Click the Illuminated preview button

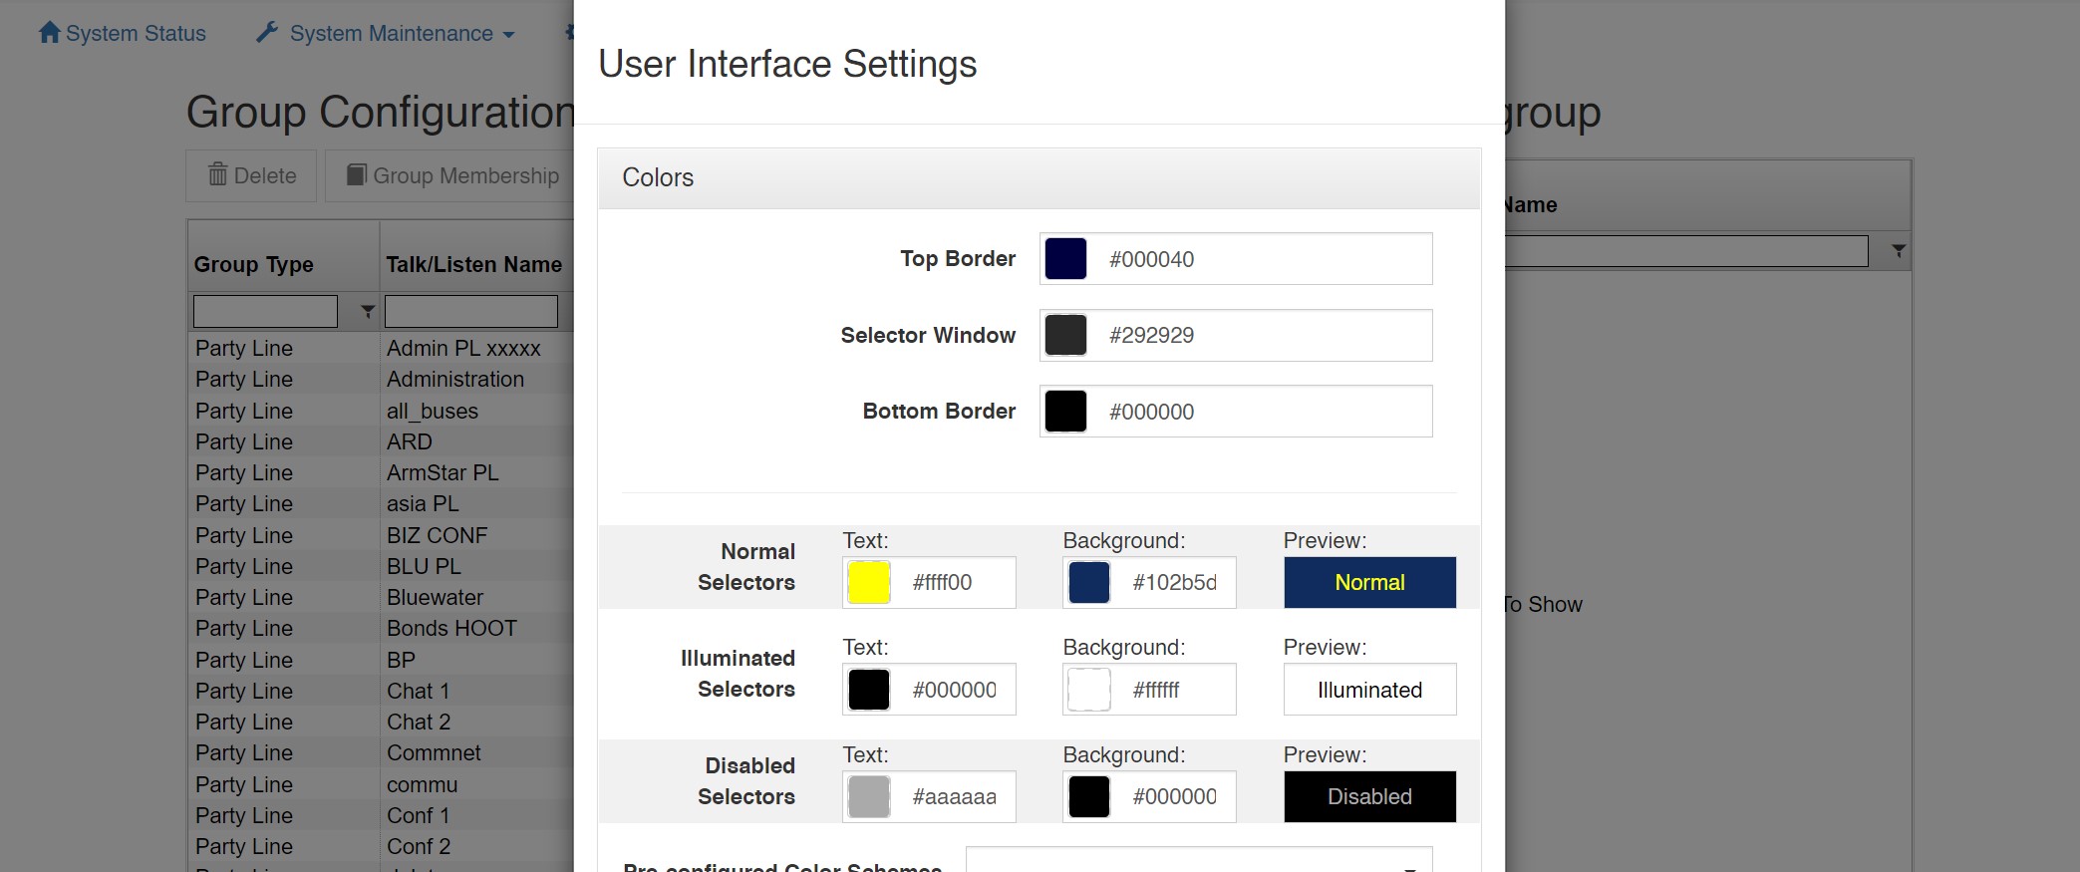(x=1369, y=690)
